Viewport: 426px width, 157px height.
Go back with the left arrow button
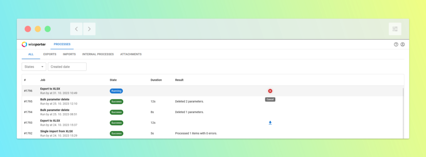pyautogui.click(x=77, y=29)
